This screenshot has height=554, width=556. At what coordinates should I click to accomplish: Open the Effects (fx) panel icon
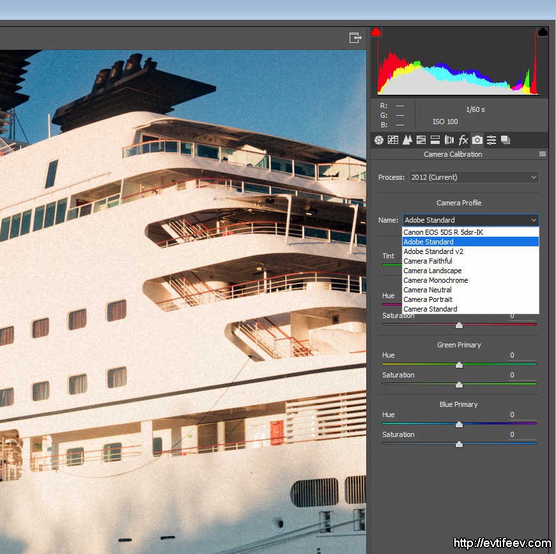tap(463, 140)
